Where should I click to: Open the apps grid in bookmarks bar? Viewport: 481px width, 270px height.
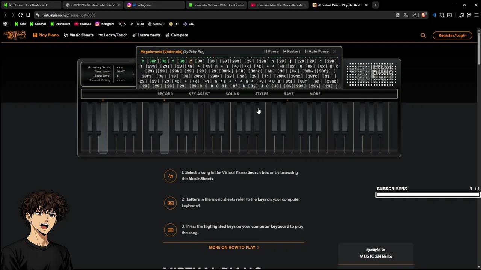click(x=5, y=24)
